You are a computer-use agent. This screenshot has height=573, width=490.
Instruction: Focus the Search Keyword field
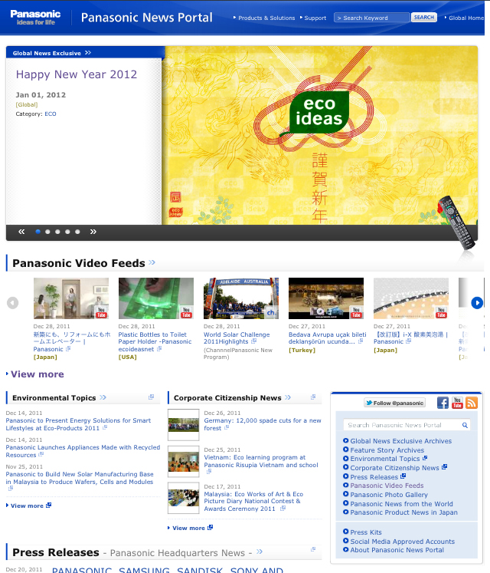[372, 18]
